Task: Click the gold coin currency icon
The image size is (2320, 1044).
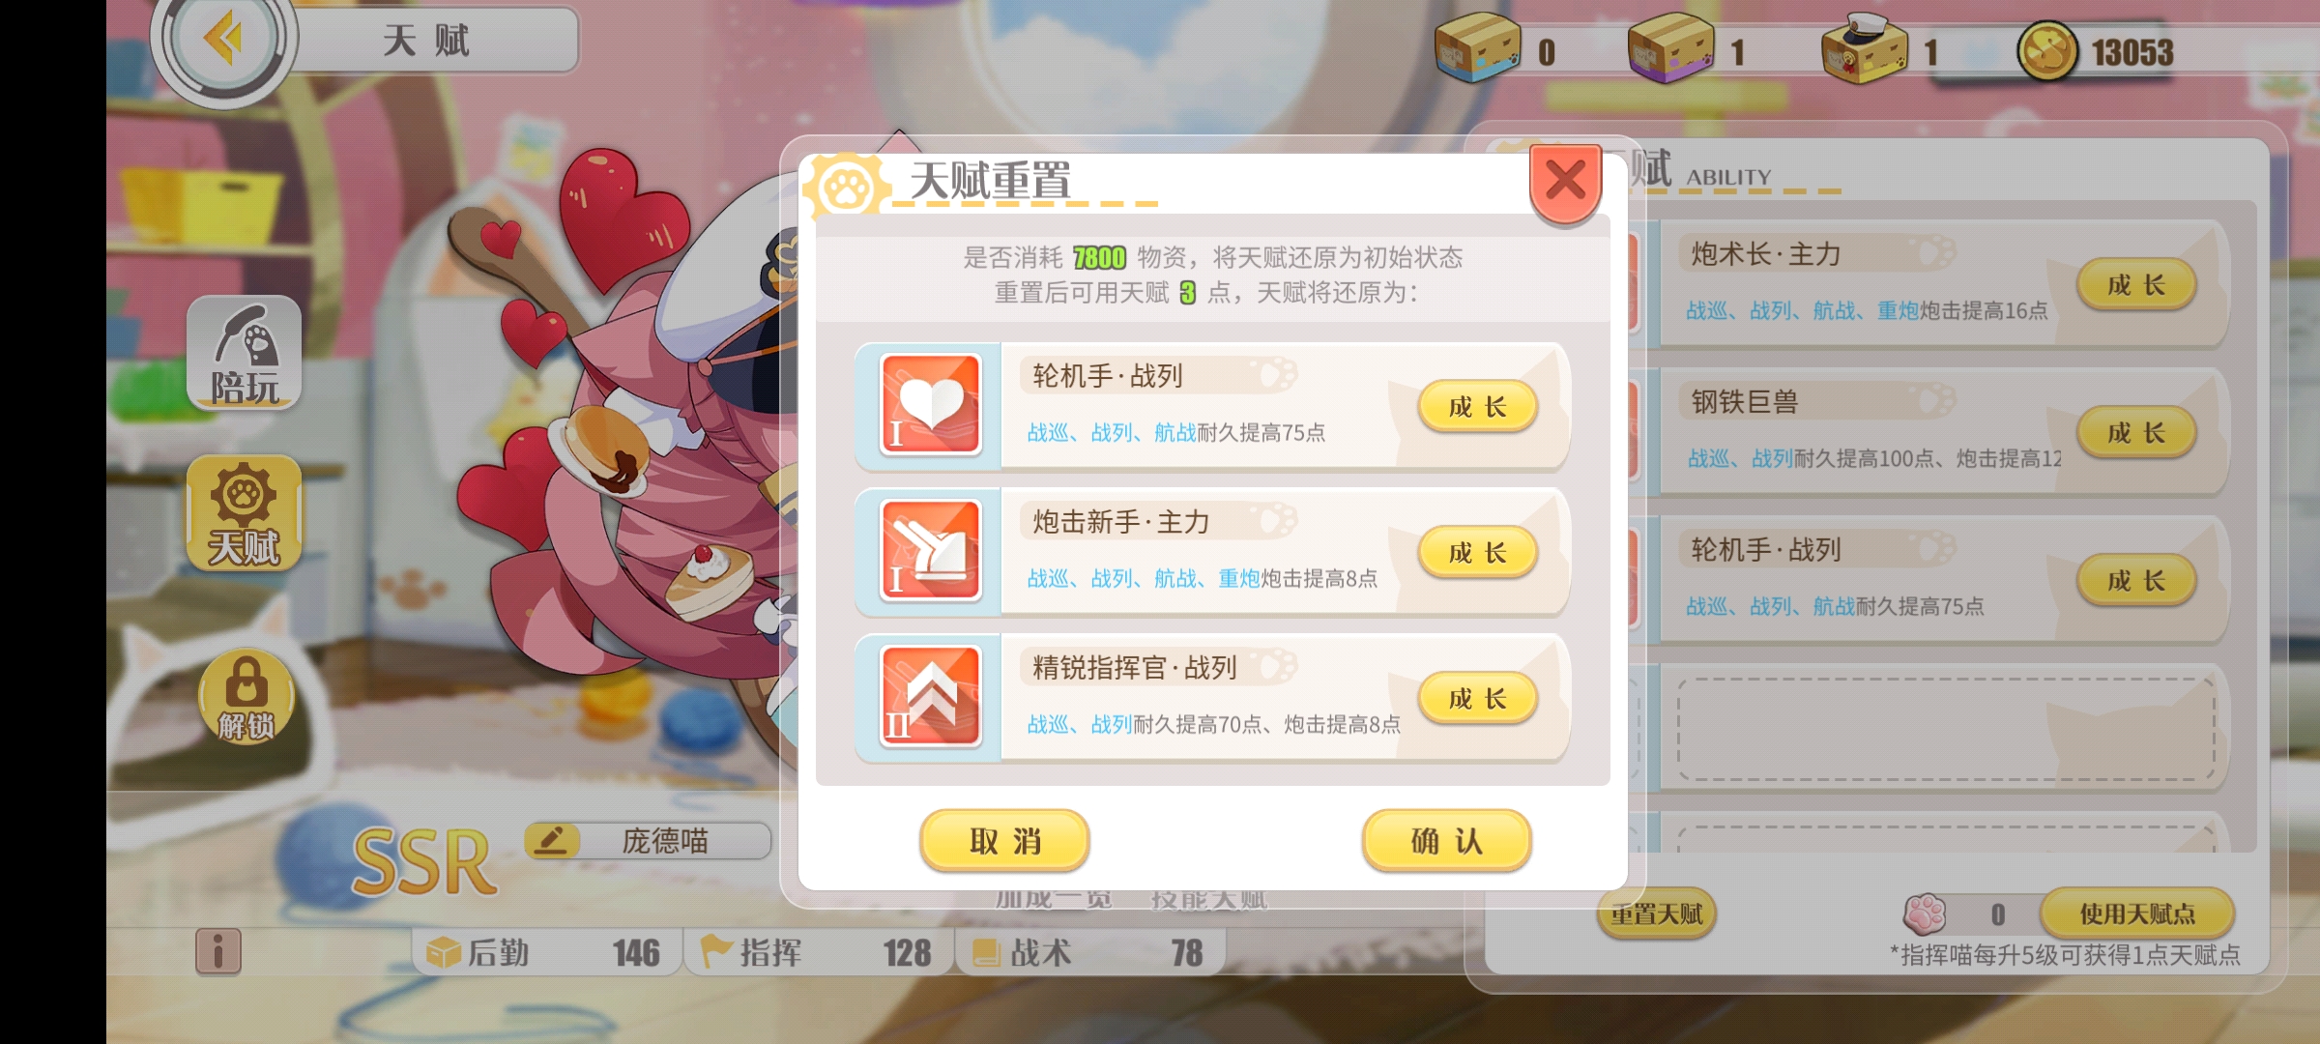Action: point(2047,51)
